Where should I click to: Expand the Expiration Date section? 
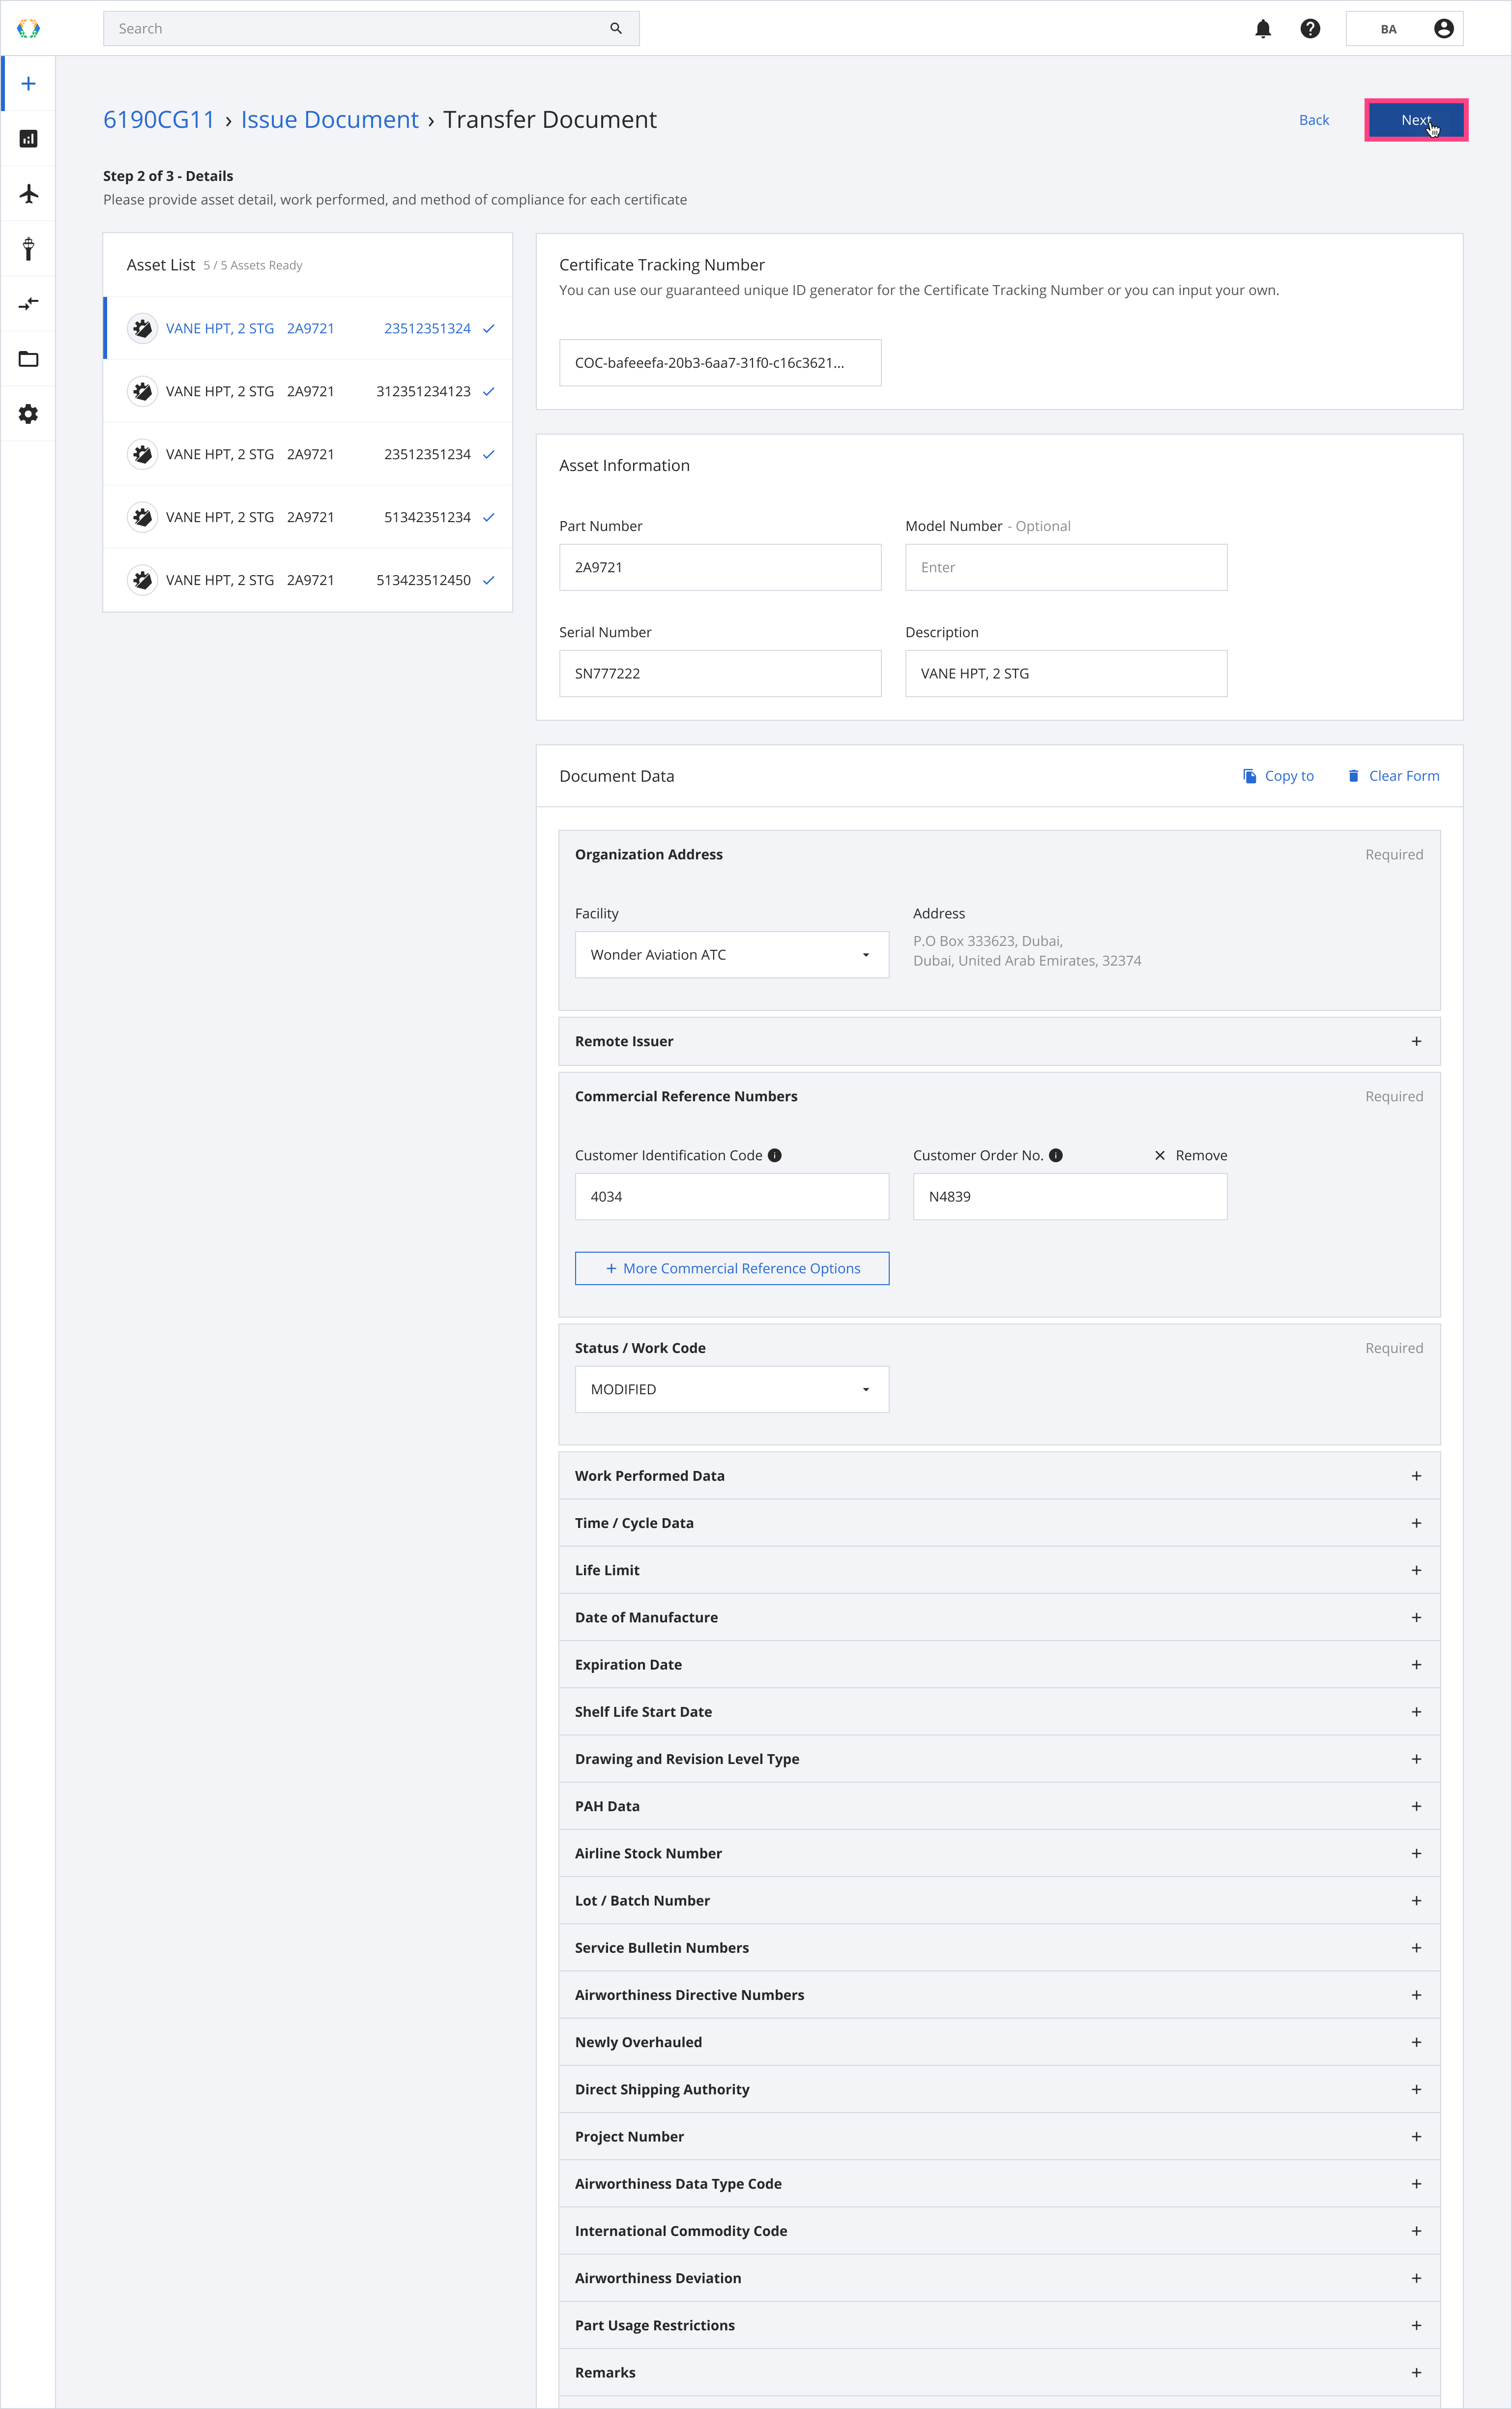(999, 1664)
